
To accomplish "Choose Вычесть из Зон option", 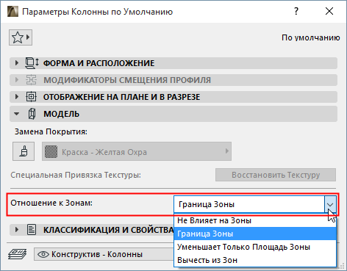I will point(255,260).
